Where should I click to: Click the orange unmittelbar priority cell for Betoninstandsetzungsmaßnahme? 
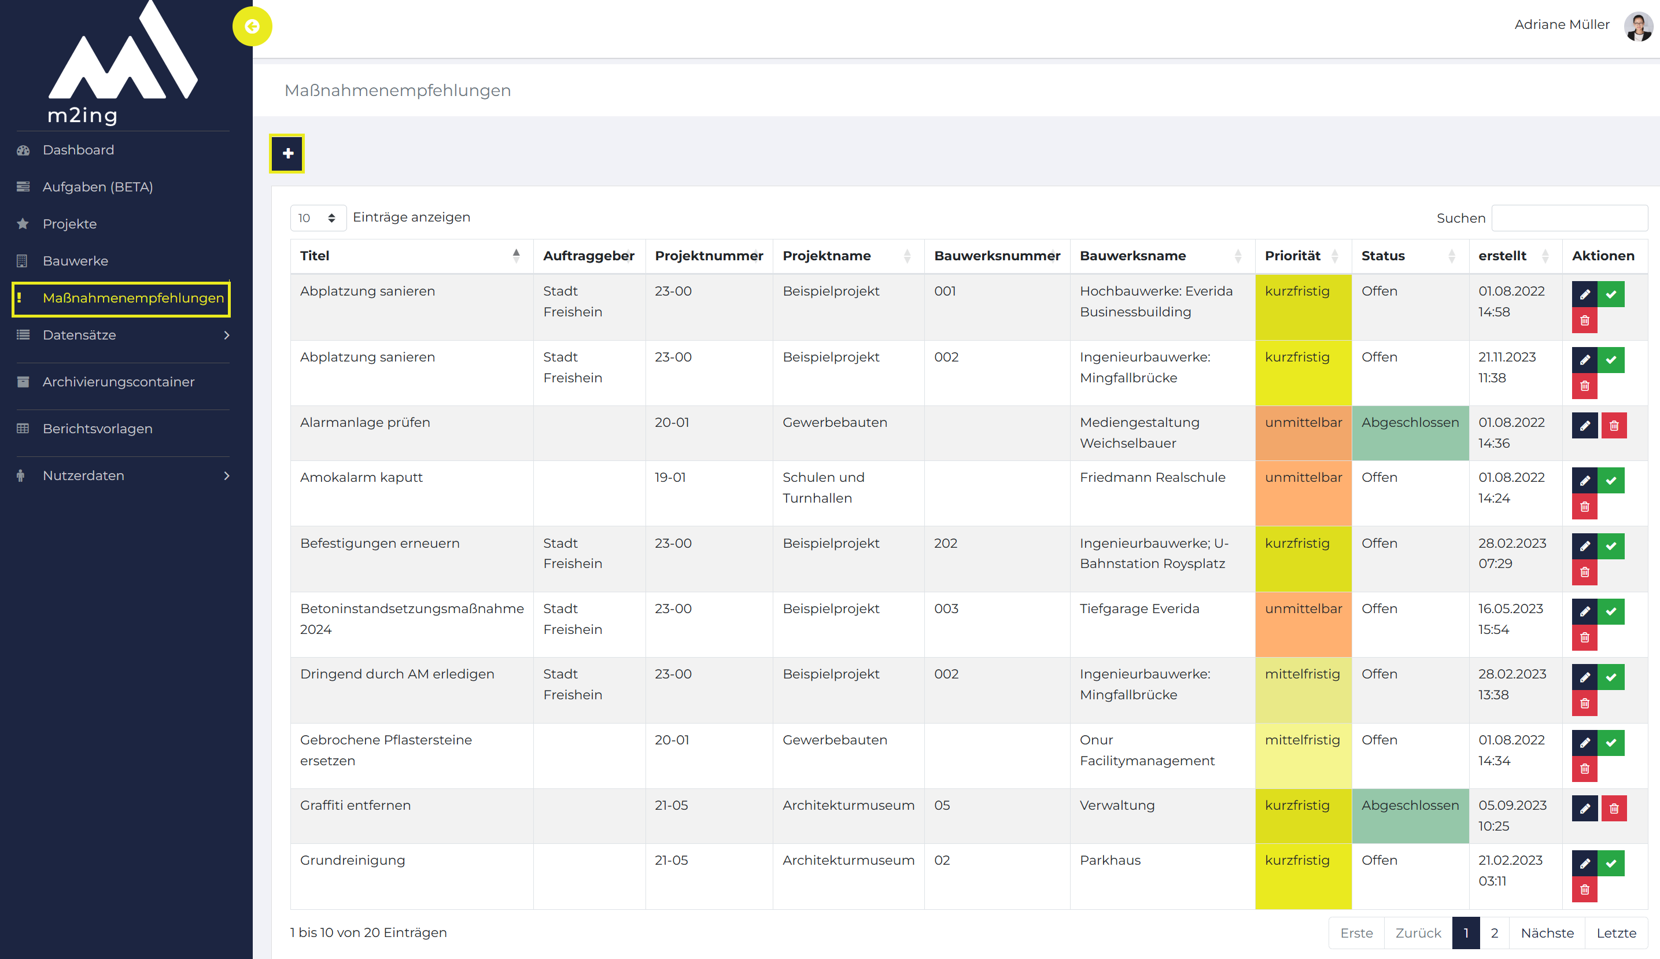pos(1303,625)
